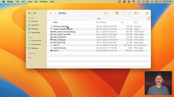Open the Window menu
174x97 pixels.
coord(44,2)
